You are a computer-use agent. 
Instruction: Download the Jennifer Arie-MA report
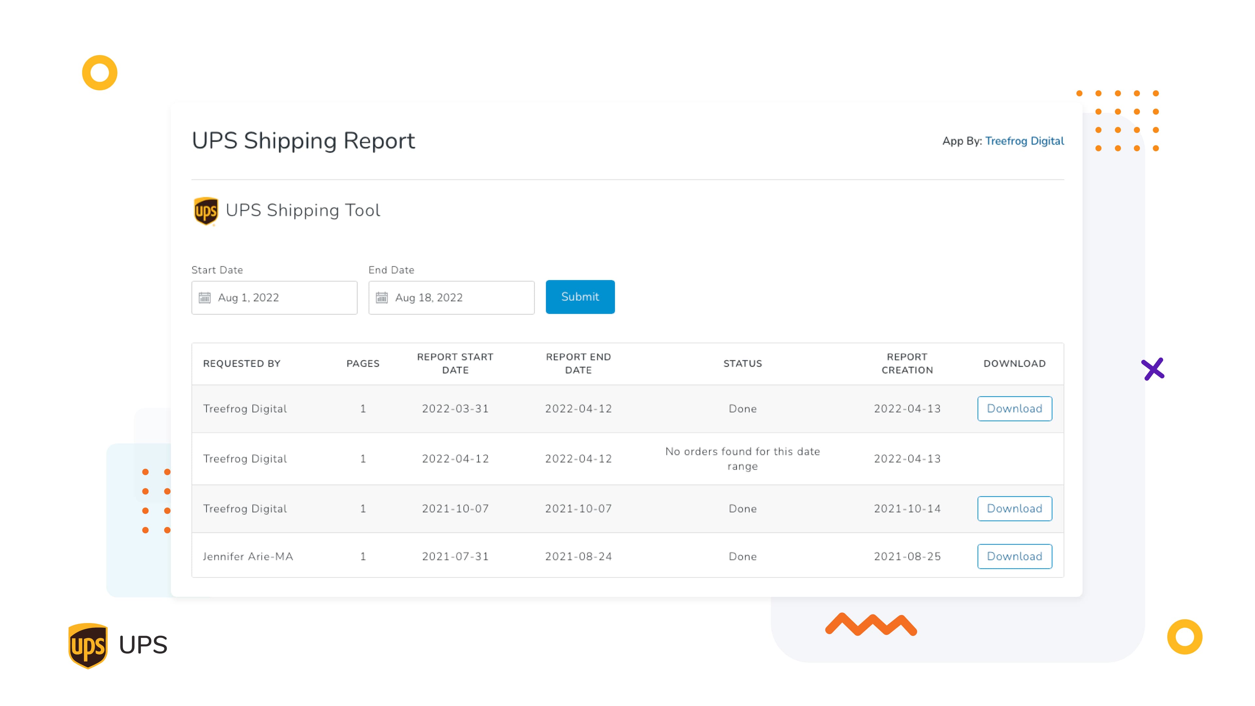point(1014,556)
